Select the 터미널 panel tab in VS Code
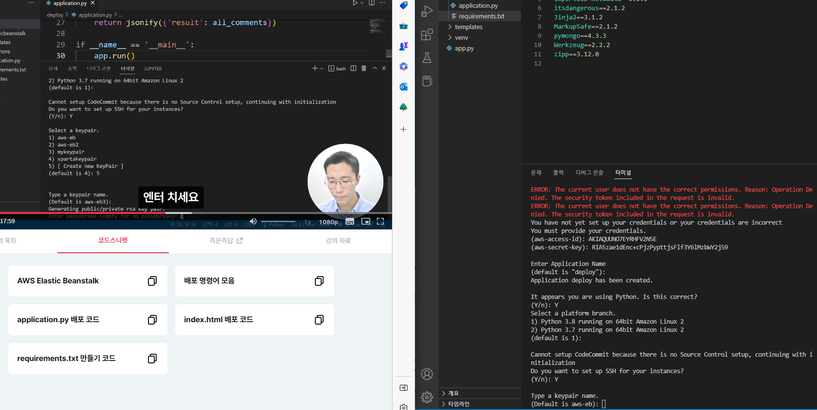Screen dimensions: 817x410 coord(623,173)
